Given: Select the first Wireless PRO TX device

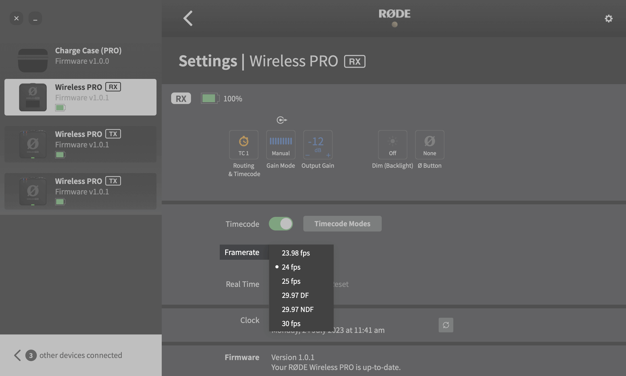Looking at the screenshot, I should tap(80, 144).
